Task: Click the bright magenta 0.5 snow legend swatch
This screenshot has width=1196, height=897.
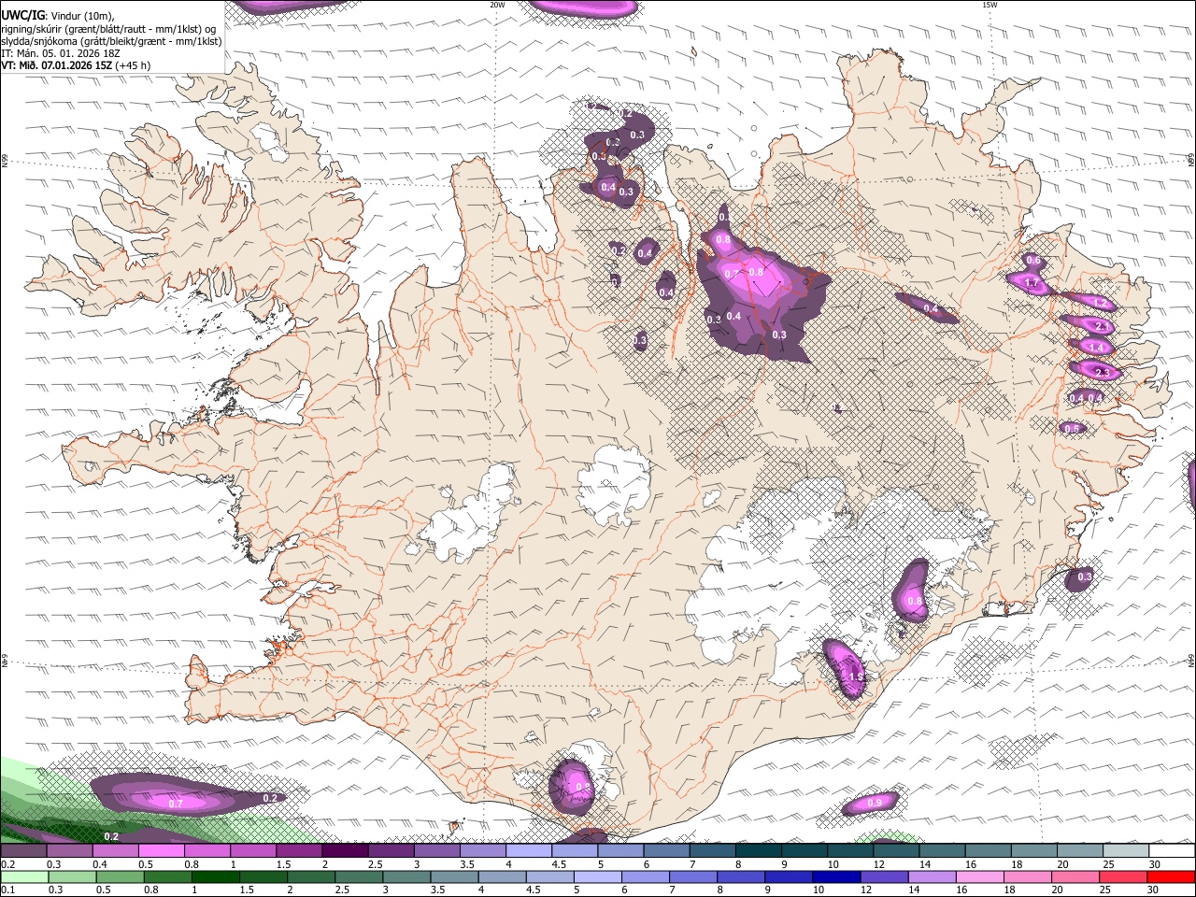Action: 161,851
